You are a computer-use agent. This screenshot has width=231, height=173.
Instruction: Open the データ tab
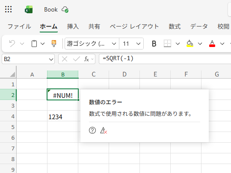pos(199,26)
